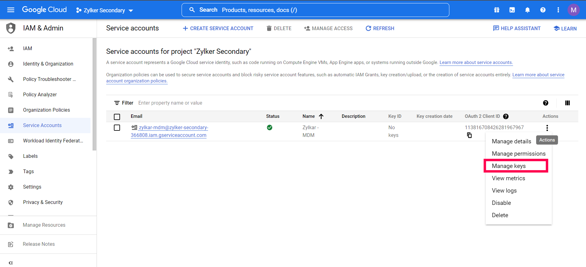
Task: Click the IAM & Admin shield icon
Action: click(11, 28)
